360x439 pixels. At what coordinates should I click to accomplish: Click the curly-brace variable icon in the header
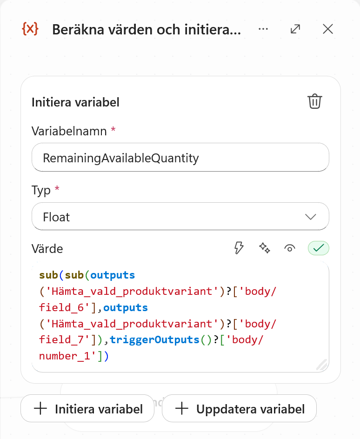click(30, 29)
